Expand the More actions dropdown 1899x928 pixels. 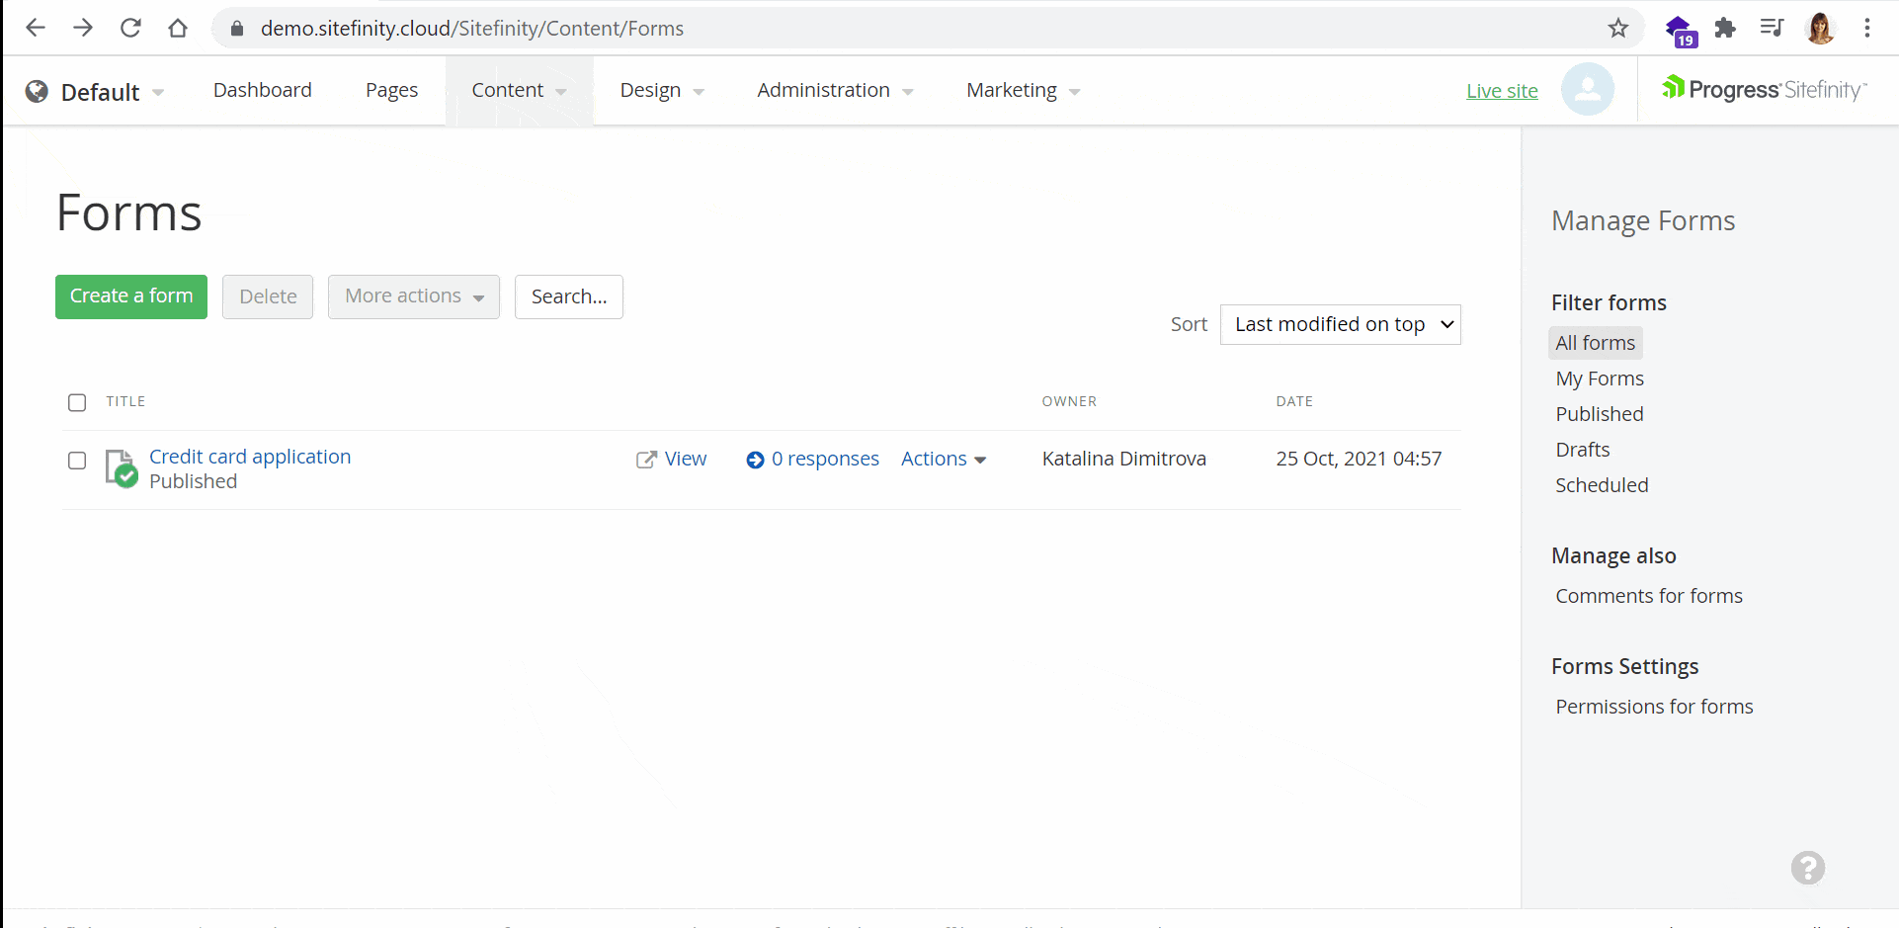[413, 296]
